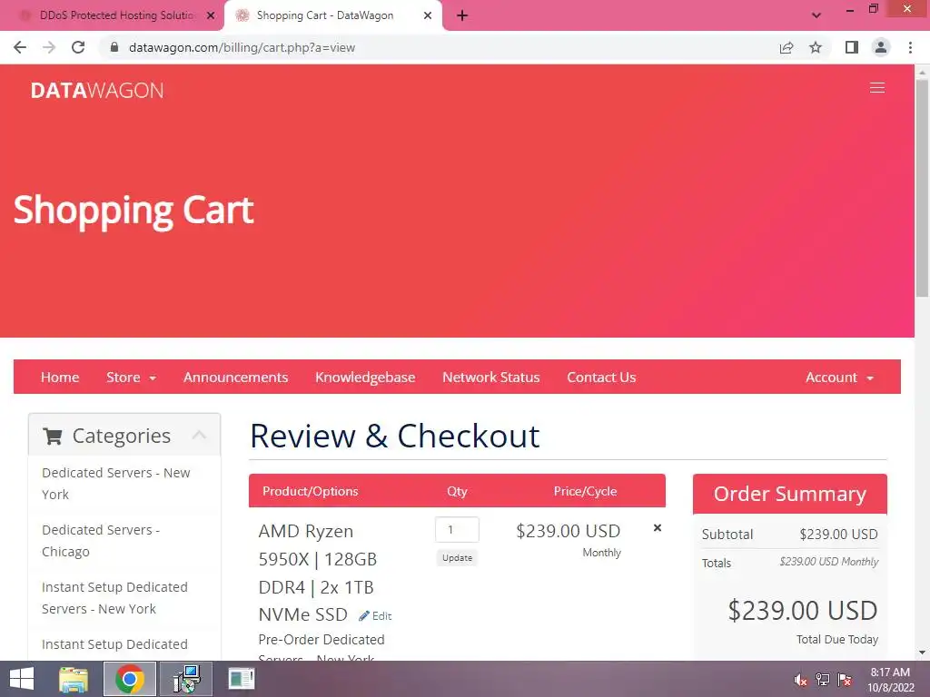Bookmark this page with star icon
The image size is (930, 697).
click(816, 47)
